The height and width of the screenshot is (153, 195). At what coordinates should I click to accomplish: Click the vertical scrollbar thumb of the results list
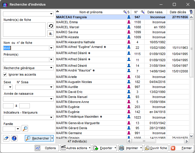[x=191, y=49]
